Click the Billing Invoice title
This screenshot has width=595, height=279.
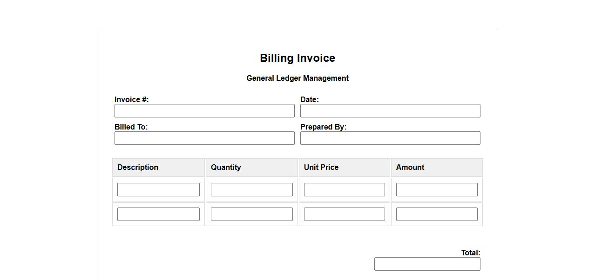(297, 58)
